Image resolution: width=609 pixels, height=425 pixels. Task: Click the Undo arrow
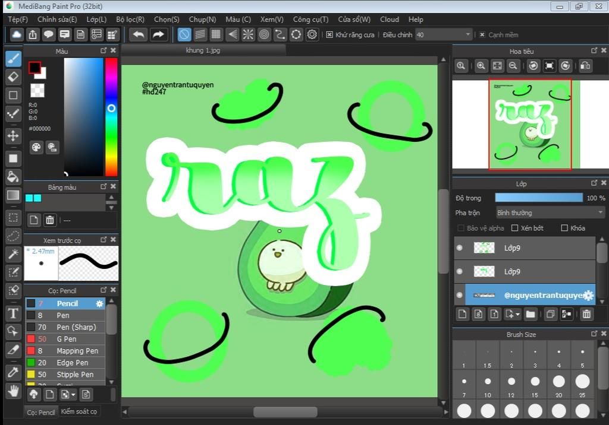click(138, 34)
